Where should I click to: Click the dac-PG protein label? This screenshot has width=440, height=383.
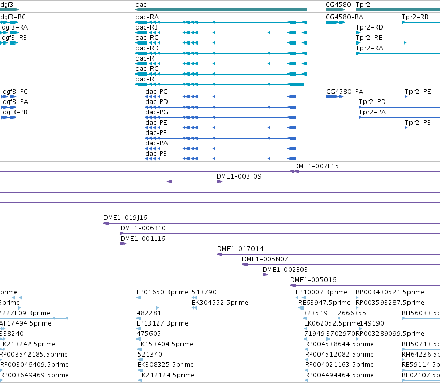pos(157,112)
